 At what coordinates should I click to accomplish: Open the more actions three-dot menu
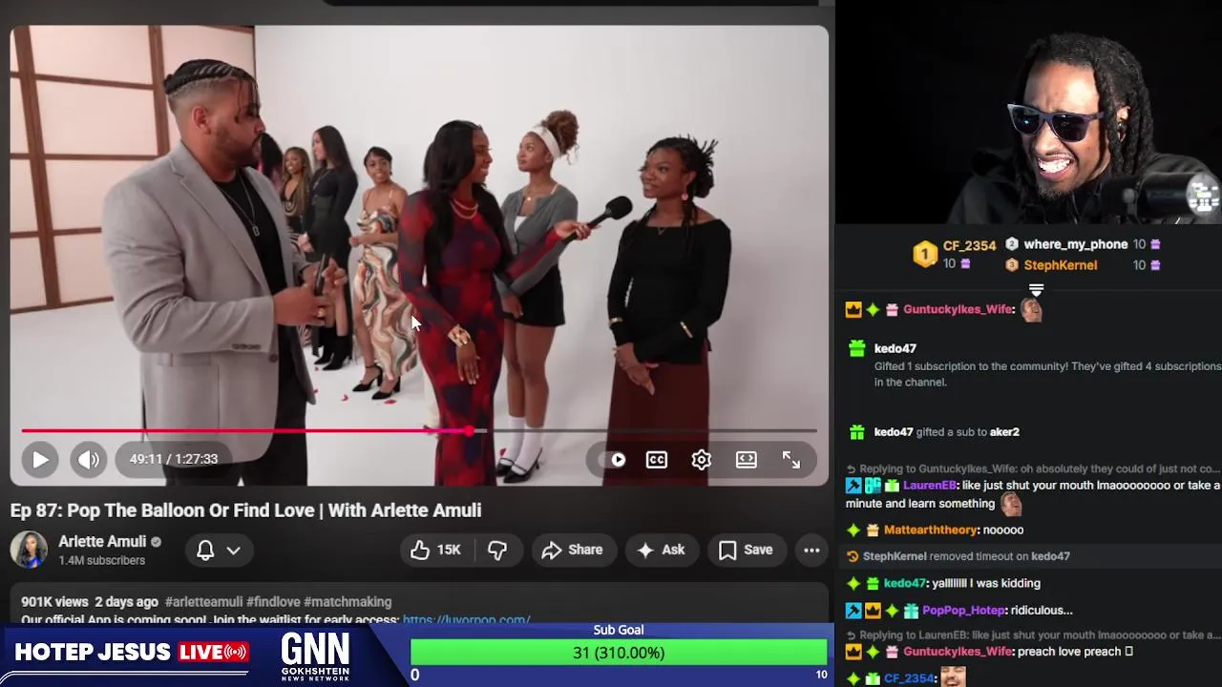tap(811, 550)
